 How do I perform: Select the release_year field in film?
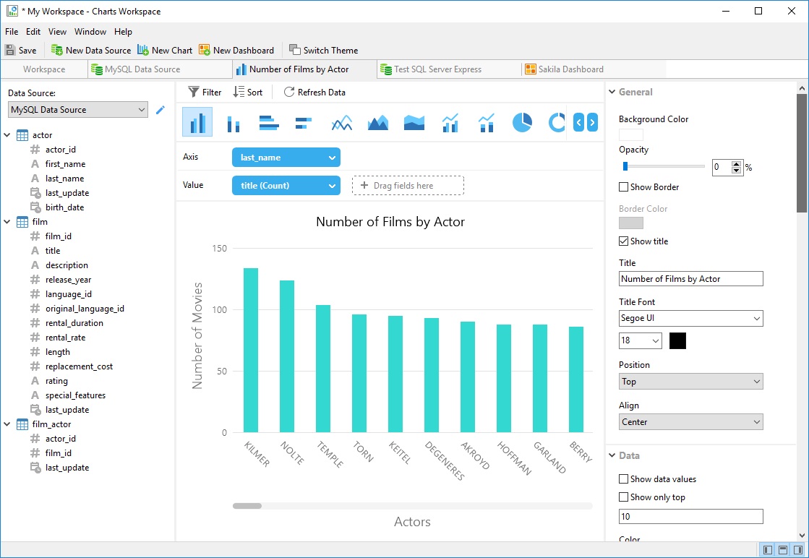pos(68,280)
